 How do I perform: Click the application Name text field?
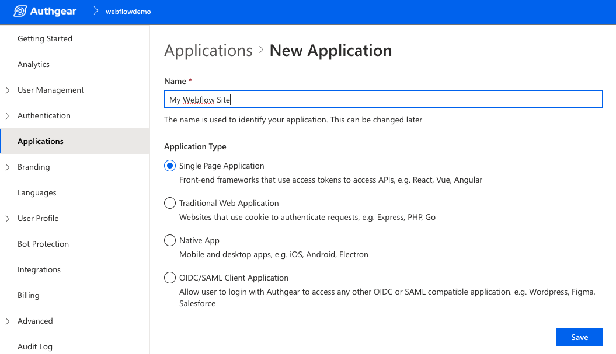click(383, 100)
